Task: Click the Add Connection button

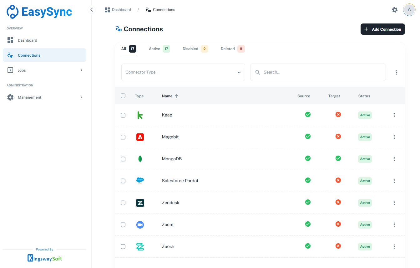Action: (382, 29)
